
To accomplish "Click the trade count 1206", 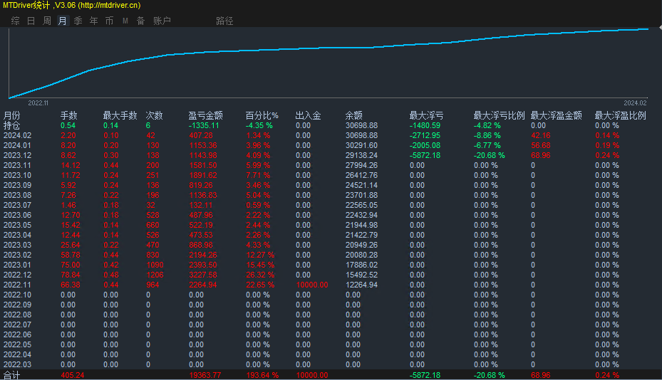I will point(155,275).
